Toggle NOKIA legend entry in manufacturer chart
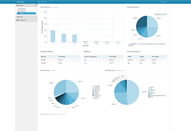 point(151,87)
